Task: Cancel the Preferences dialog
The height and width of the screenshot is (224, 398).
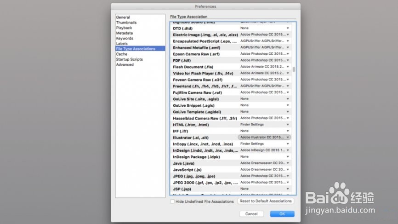Action: pos(251,214)
